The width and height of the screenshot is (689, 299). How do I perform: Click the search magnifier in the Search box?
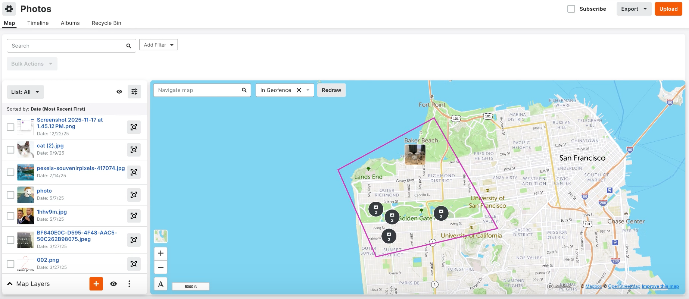129,46
